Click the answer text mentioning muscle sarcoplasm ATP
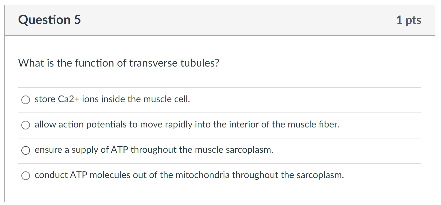The image size is (441, 205). click(x=153, y=150)
